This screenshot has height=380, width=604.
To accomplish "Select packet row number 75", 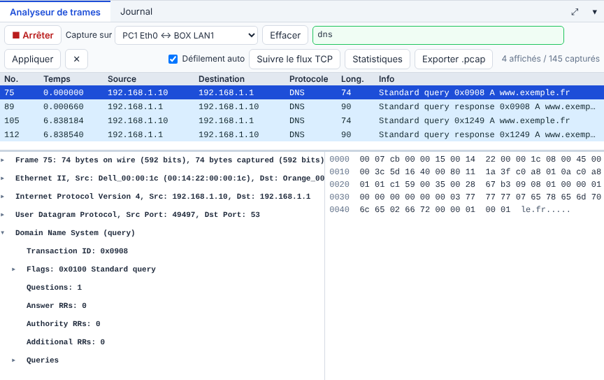I will coord(302,92).
